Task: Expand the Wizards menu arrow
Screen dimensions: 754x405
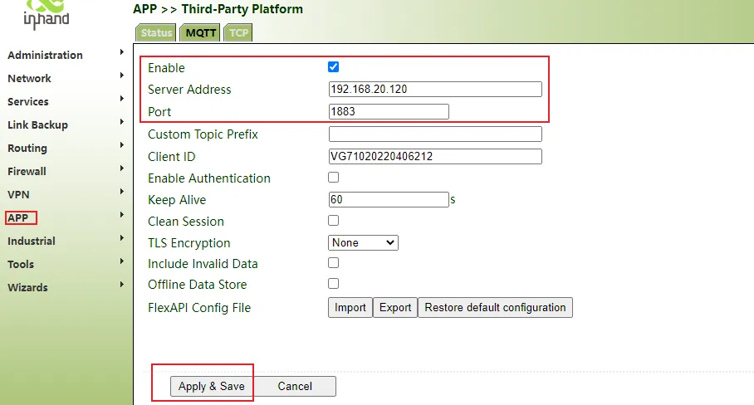Action: (122, 285)
